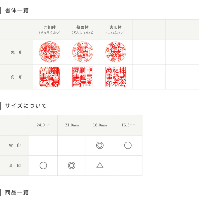Viewport: 199px width, 203px height.
Task: Click the square 吉相体 角印 seal image
Action: tap(50, 77)
